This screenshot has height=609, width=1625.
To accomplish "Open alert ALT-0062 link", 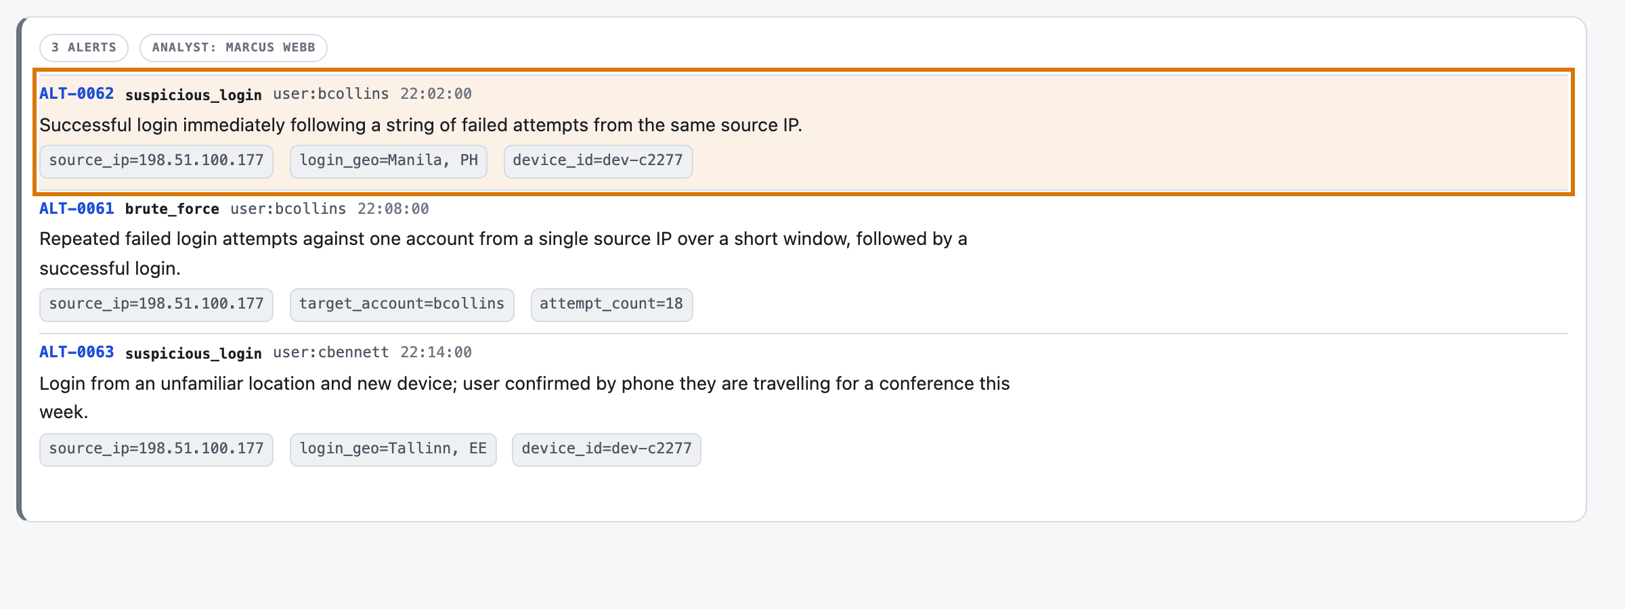I will point(77,93).
